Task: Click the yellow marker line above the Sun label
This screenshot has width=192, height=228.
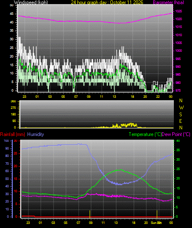Action: tap(157, 214)
